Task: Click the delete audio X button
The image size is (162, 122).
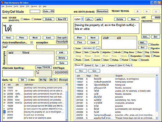Action: (x=156, y=11)
